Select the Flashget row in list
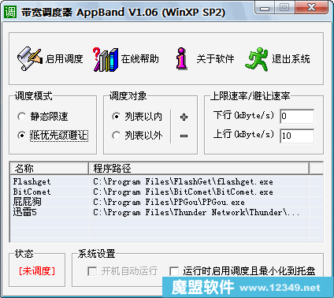 click(x=167, y=181)
